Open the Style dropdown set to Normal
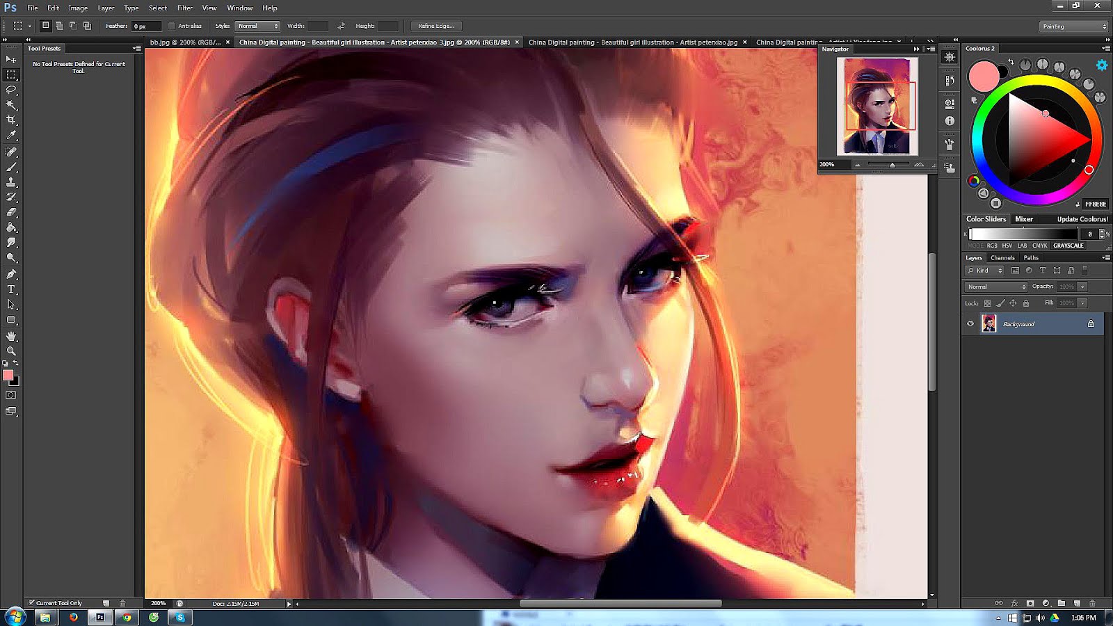 point(257,26)
